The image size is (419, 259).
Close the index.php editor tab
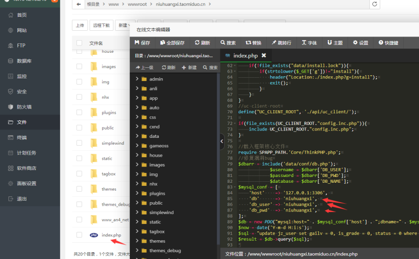point(264,55)
